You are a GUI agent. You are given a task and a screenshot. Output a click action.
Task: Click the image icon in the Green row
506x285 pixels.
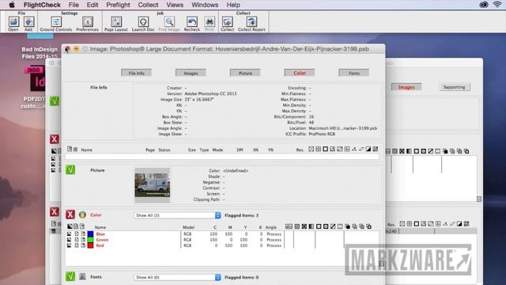(x=69, y=240)
